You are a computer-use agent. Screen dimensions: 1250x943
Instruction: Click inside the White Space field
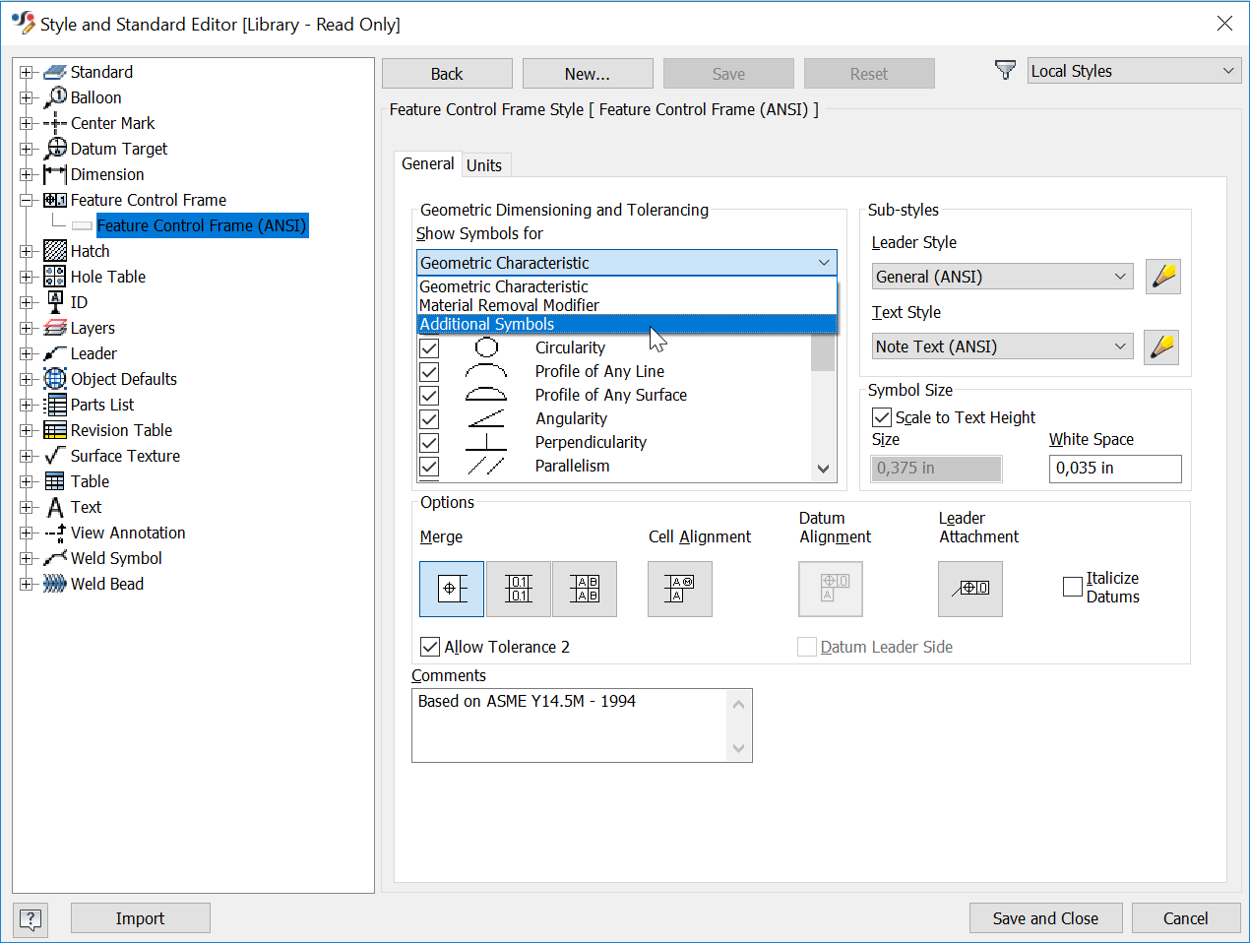[1115, 469]
